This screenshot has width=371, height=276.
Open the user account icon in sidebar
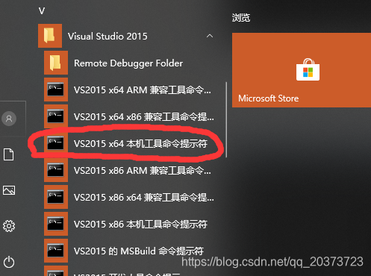click(9, 119)
